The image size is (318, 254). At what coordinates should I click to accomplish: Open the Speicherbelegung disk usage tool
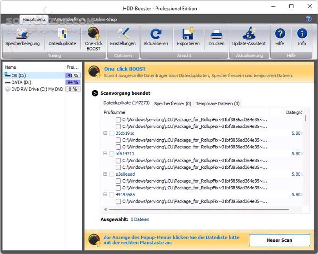click(x=22, y=37)
